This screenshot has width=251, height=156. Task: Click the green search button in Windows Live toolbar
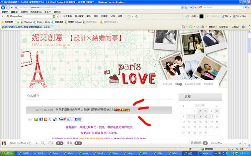click(54, 16)
